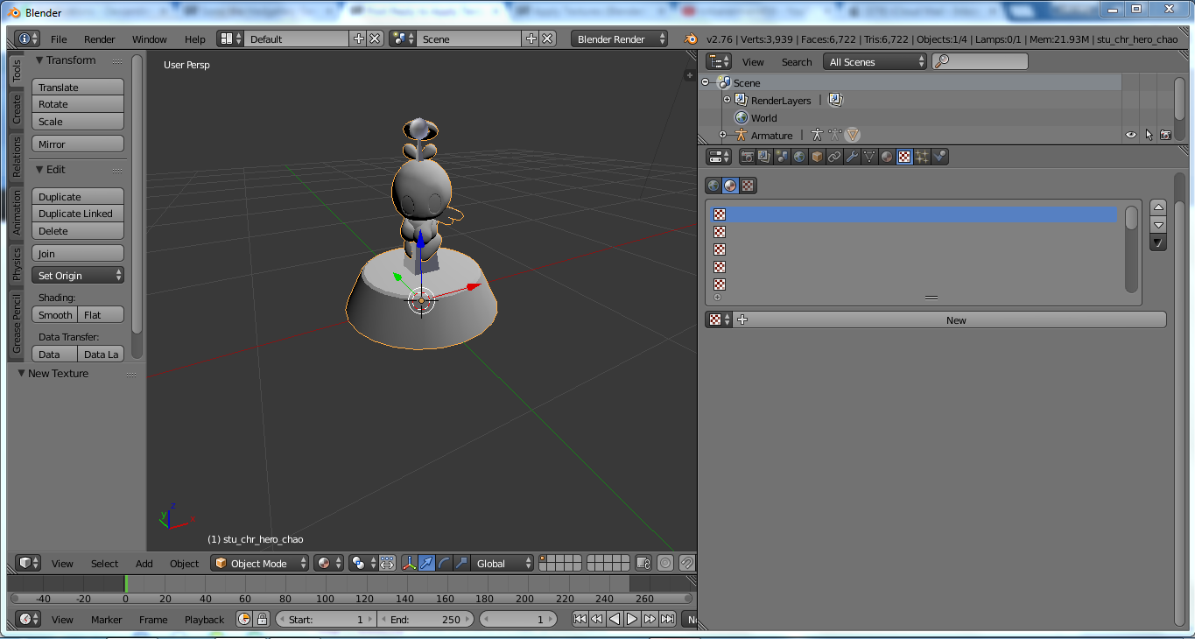Open the Render menu
Image resolution: width=1195 pixels, height=639 pixels.
click(100, 39)
